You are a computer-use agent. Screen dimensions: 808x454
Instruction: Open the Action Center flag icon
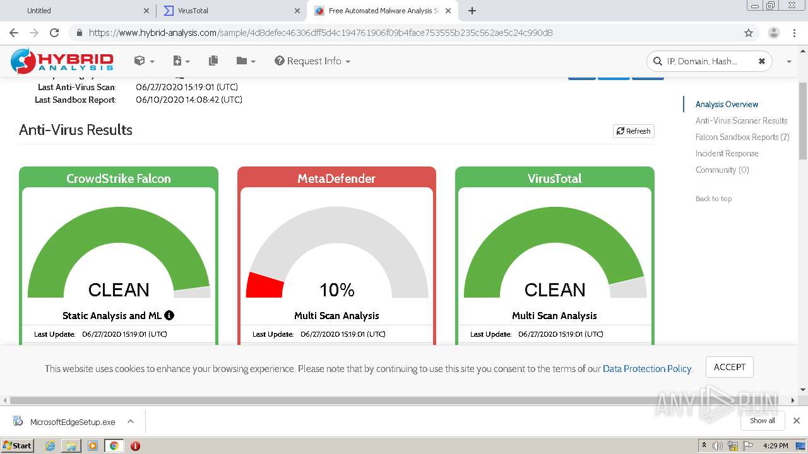(749, 446)
